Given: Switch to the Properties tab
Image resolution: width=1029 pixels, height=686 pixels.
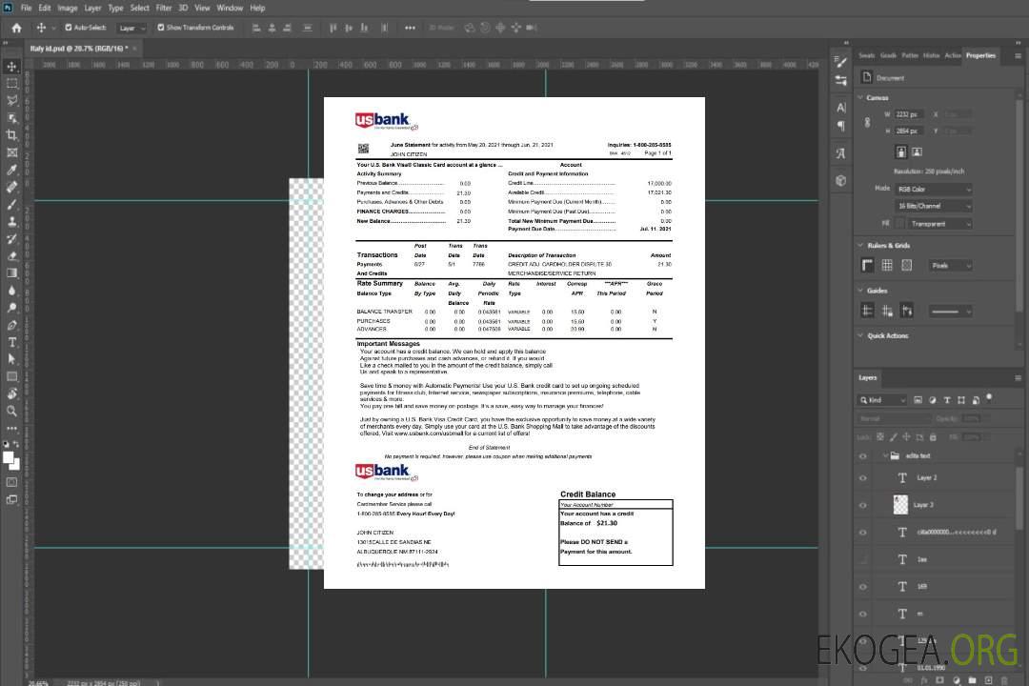Looking at the screenshot, I should pyautogui.click(x=980, y=56).
